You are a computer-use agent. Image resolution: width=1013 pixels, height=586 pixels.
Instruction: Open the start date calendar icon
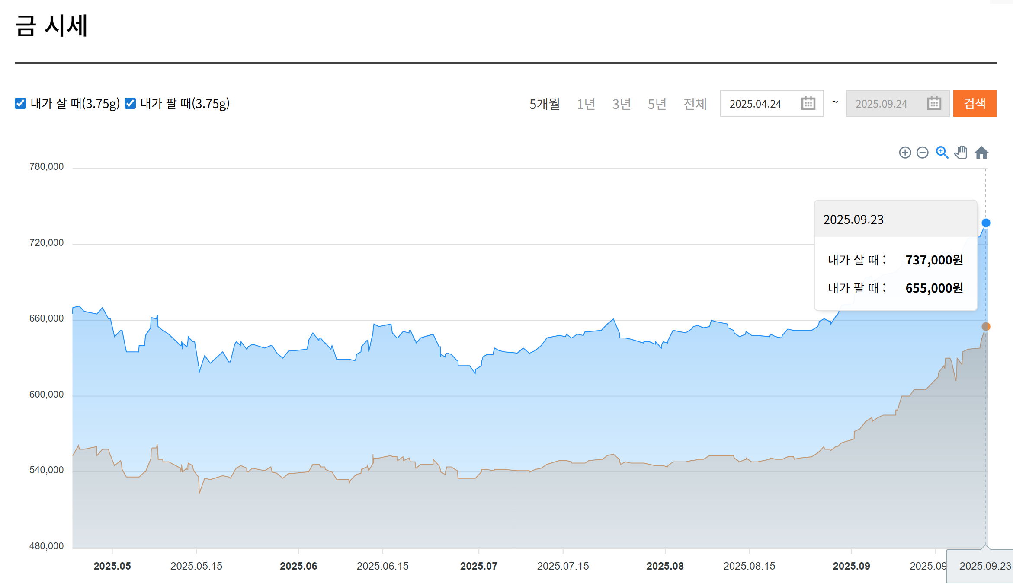pyautogui.click(x=808, y=103)
